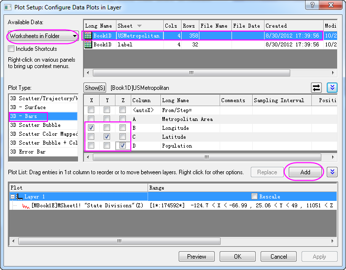The height and width of the screenshot is (270, 346).
Task: Click the plot list horizontal scrollbar
Action: [118, 241]
